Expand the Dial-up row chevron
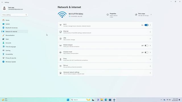 pyautogui.click(x=150, y=66)
